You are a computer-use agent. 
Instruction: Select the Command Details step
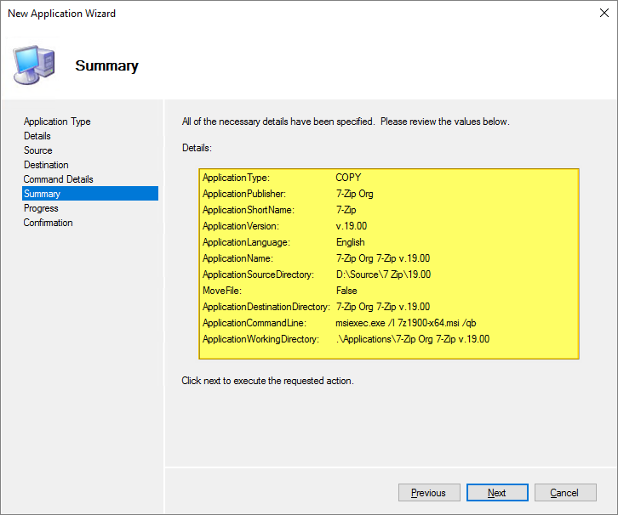tap(59, 179)
